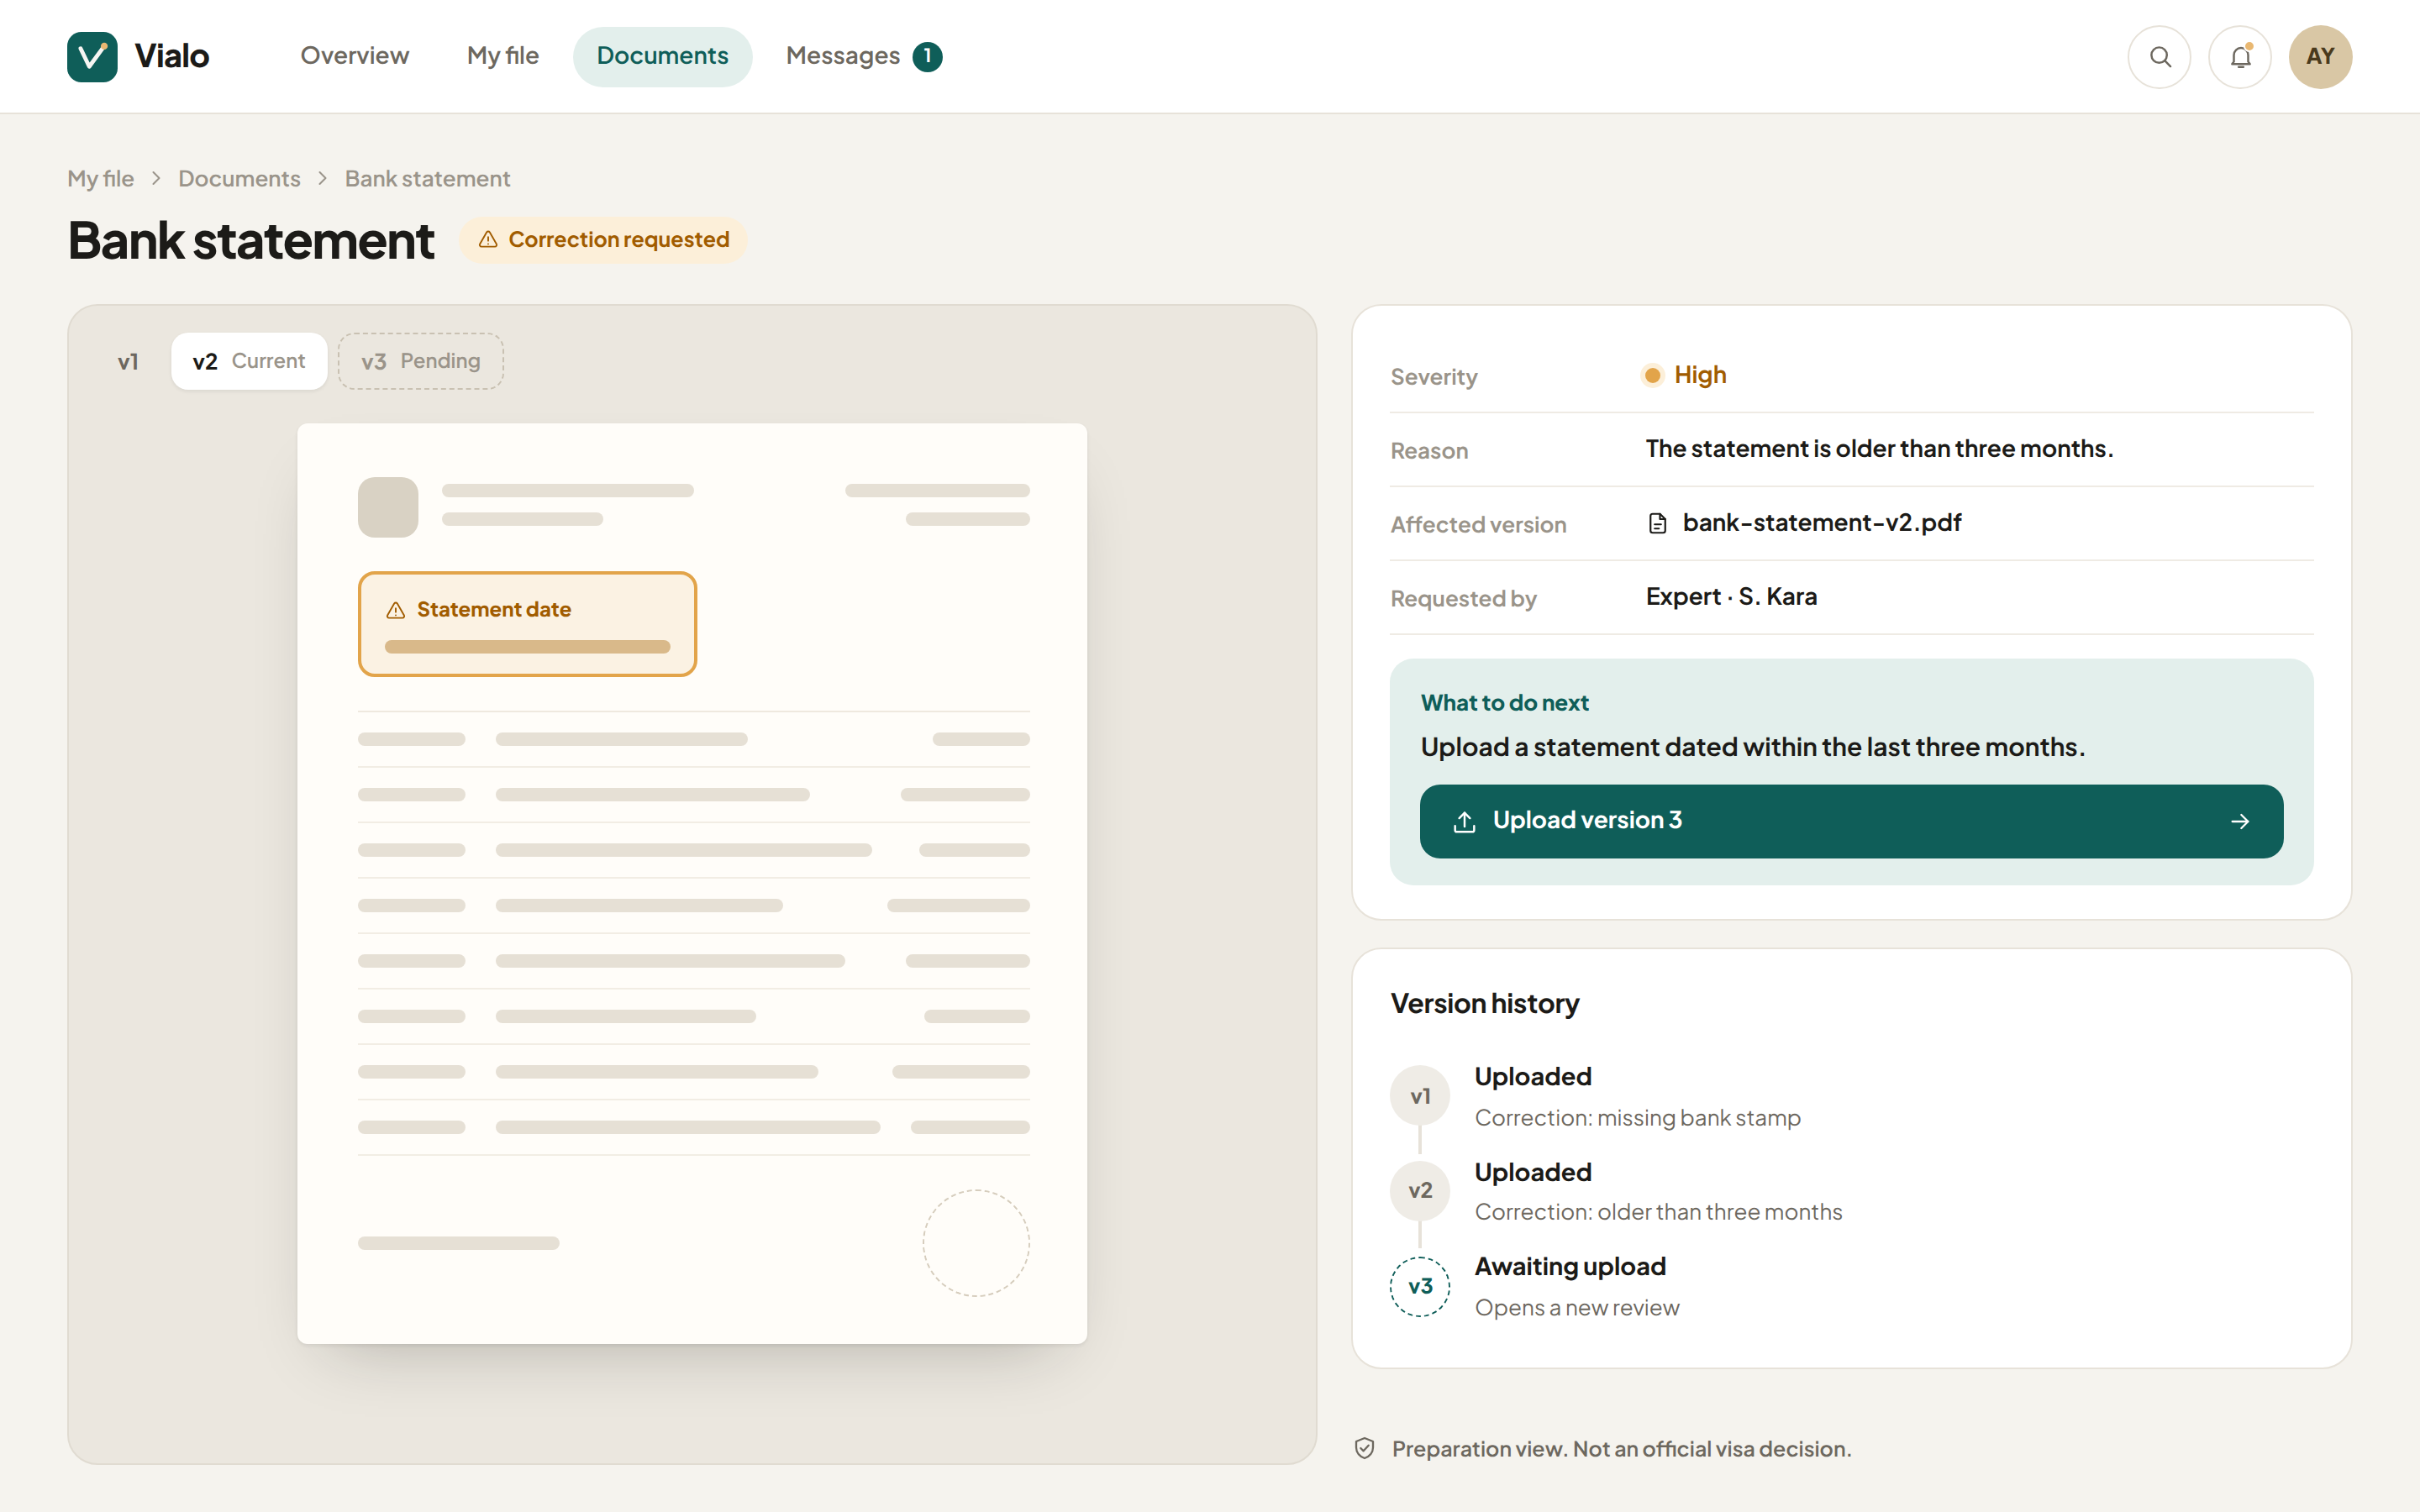
Task: Open notifications bell icon
Action: coord(2240,57)
